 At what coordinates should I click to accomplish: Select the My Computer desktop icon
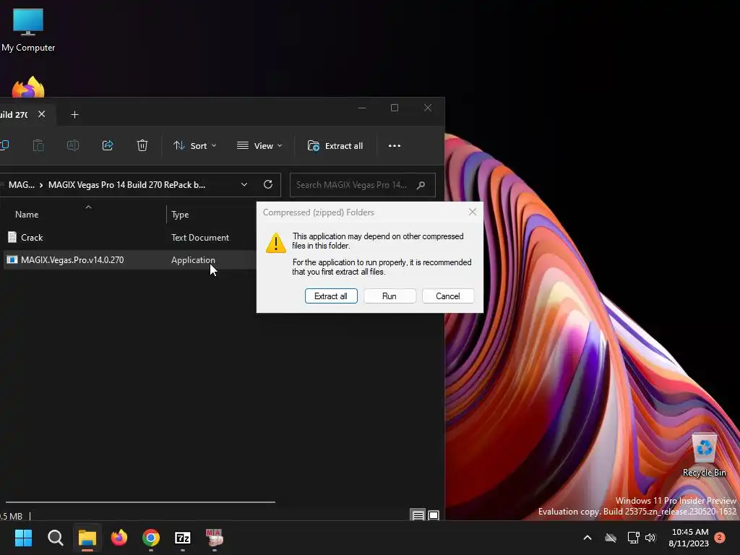28,30
